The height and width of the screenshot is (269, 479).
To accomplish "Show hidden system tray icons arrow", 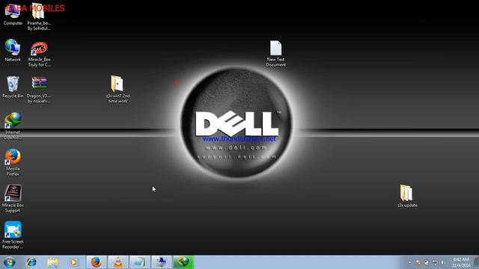I will [409, 262].
